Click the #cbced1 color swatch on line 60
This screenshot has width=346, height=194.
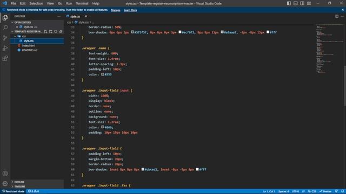pos(143,169)
